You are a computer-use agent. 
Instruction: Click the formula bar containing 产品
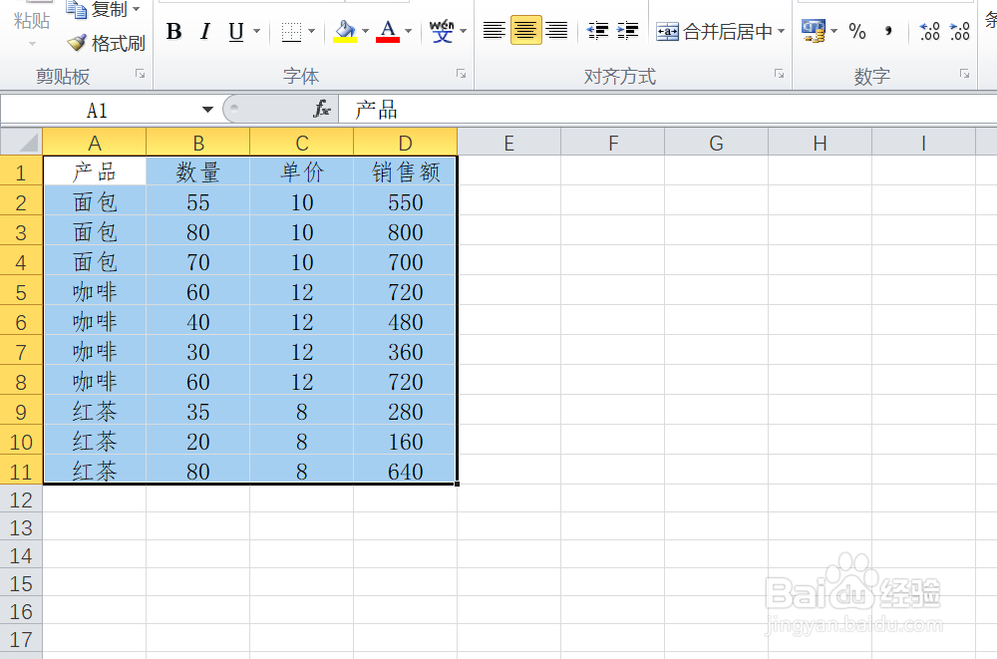(668, 110)
